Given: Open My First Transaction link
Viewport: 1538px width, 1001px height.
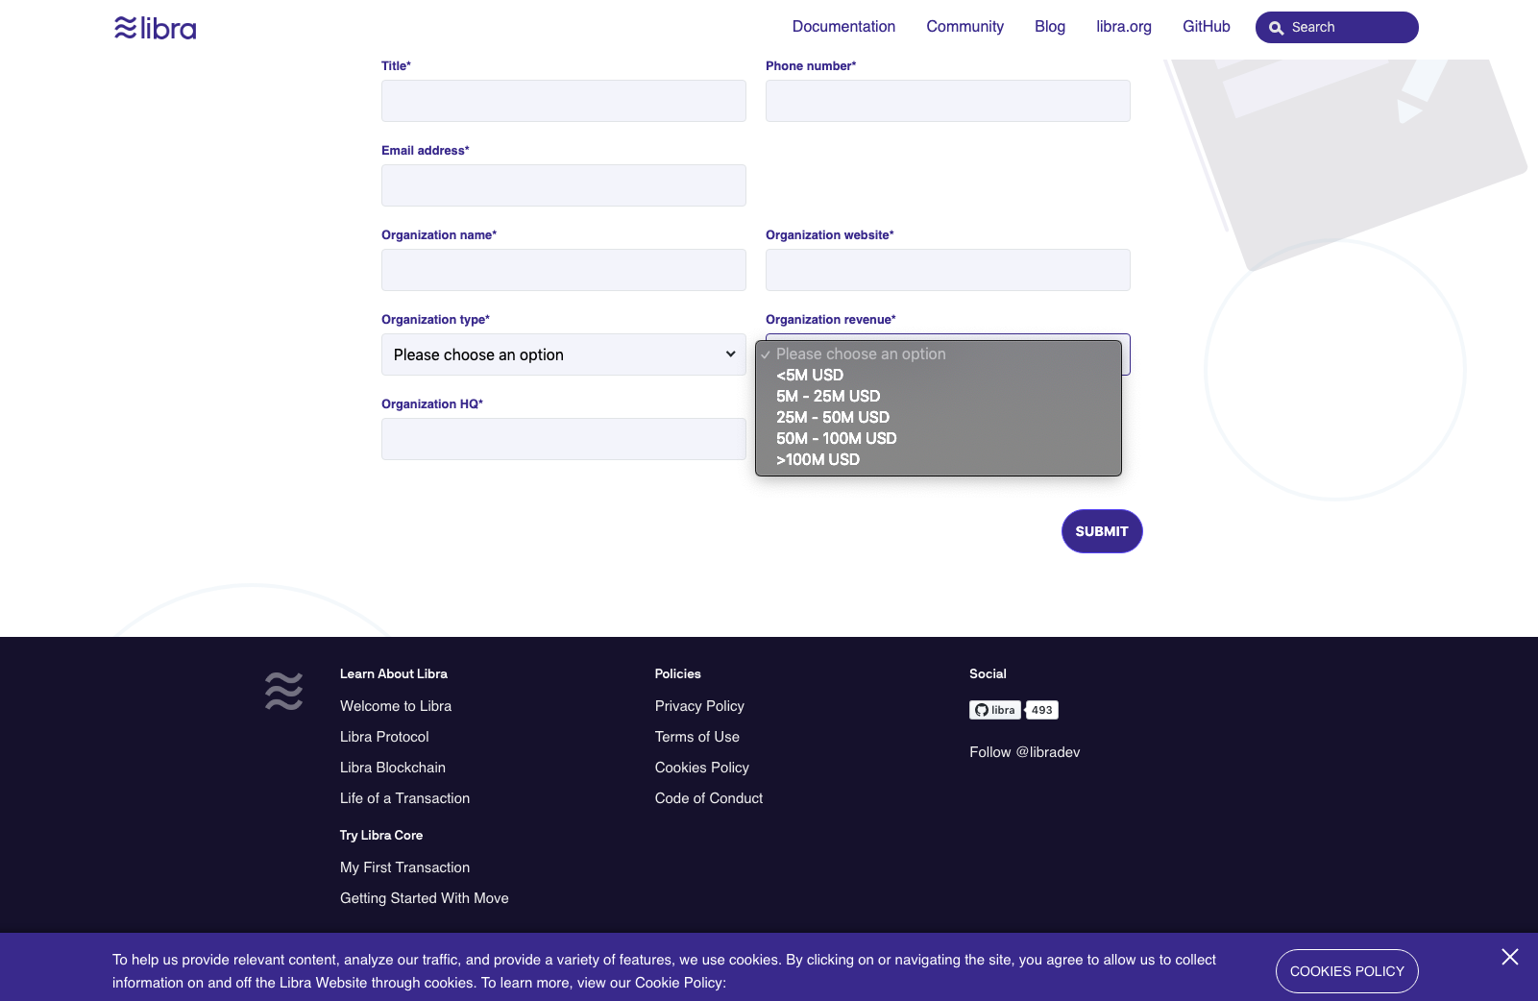Looking at the screenshot, I should click(x=404, y=867).
